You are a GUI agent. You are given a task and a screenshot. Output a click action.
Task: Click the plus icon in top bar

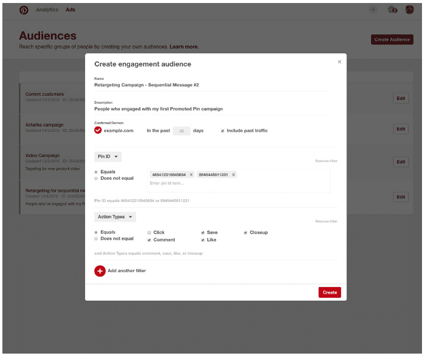pyautogui.click(x=373, y=10)
